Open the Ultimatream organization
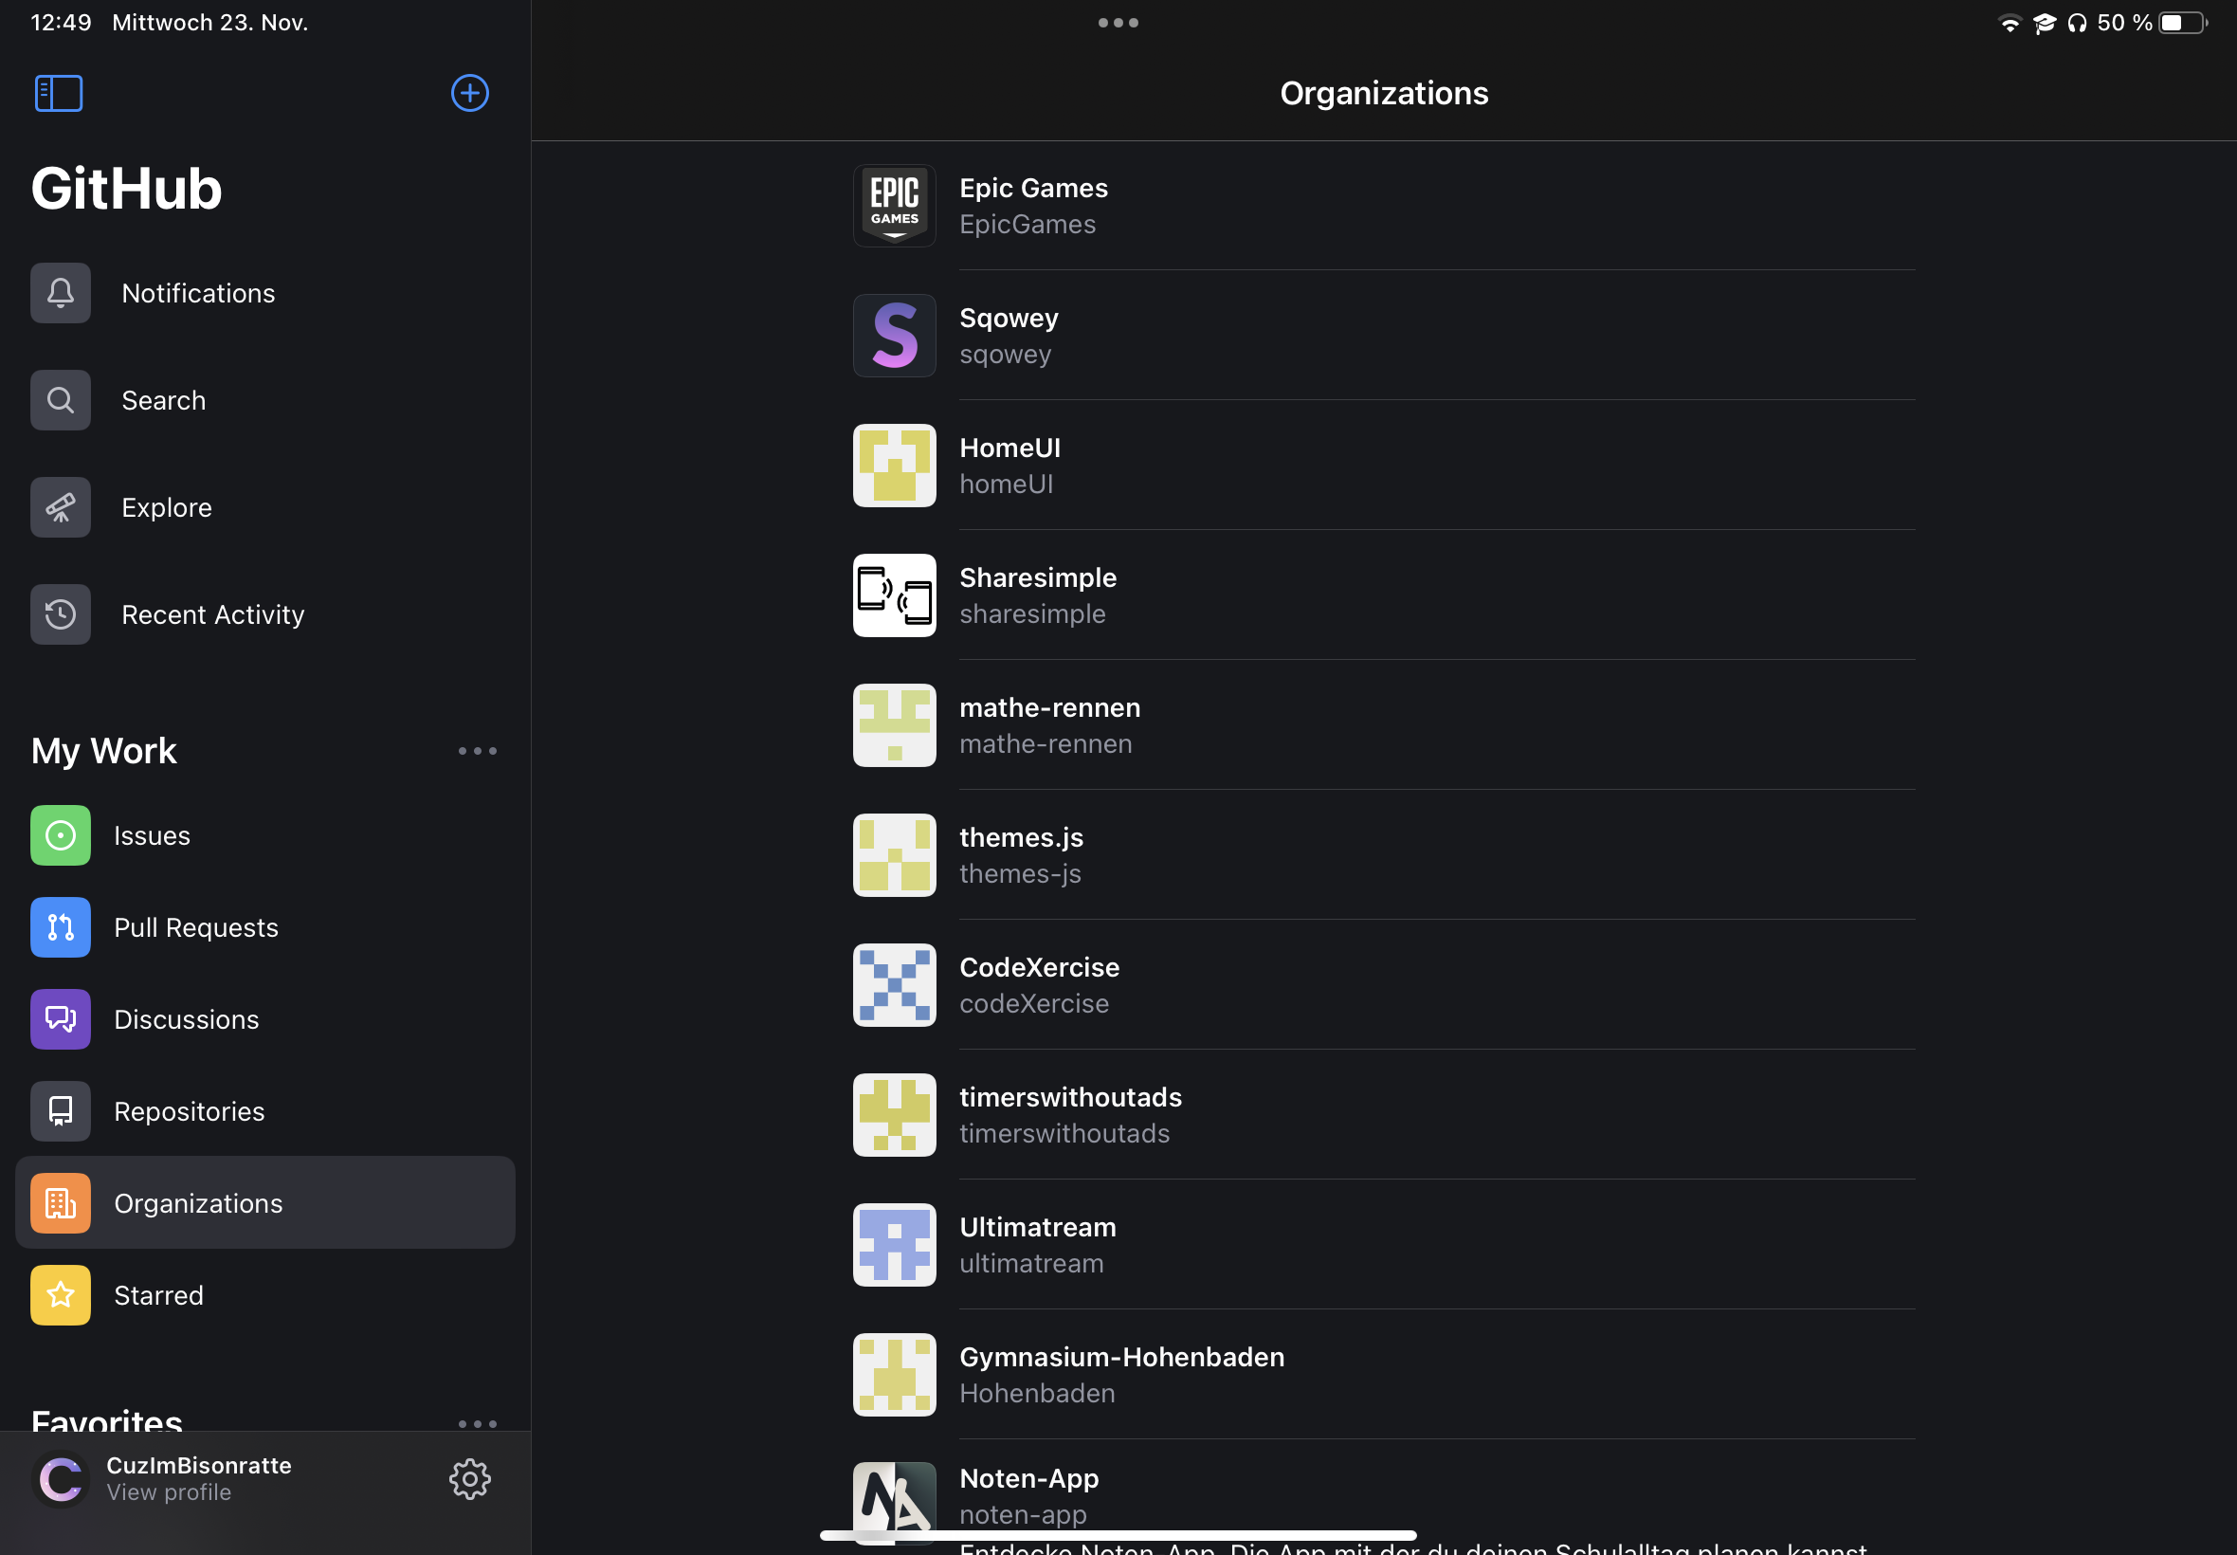The image size is (2237, 1555). pyautogui.click(x=1384, y=1245)
